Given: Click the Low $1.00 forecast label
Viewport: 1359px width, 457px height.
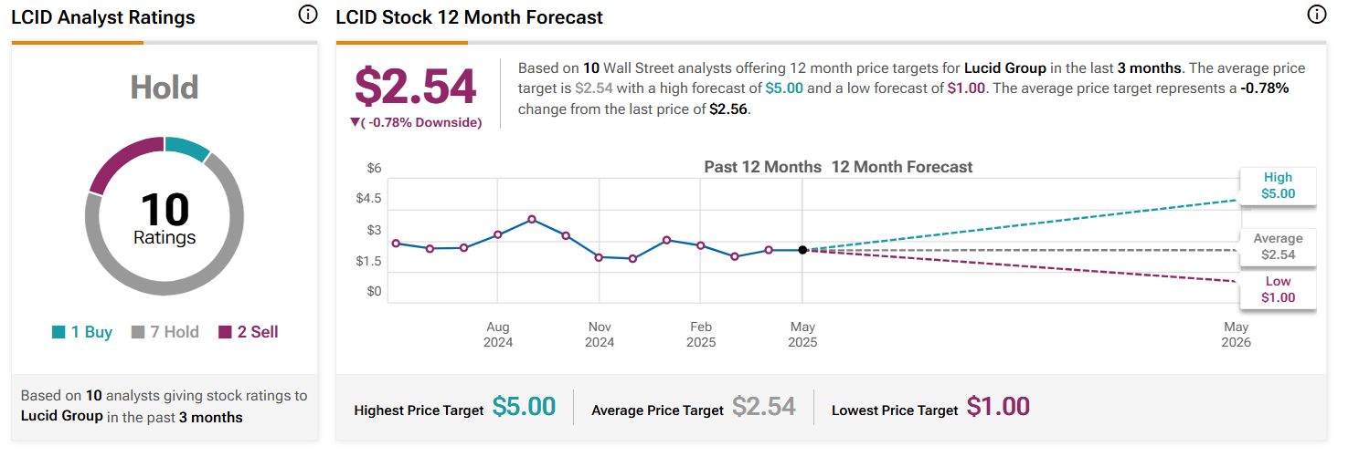Looking at the screenshot, I should [1277, 290].
